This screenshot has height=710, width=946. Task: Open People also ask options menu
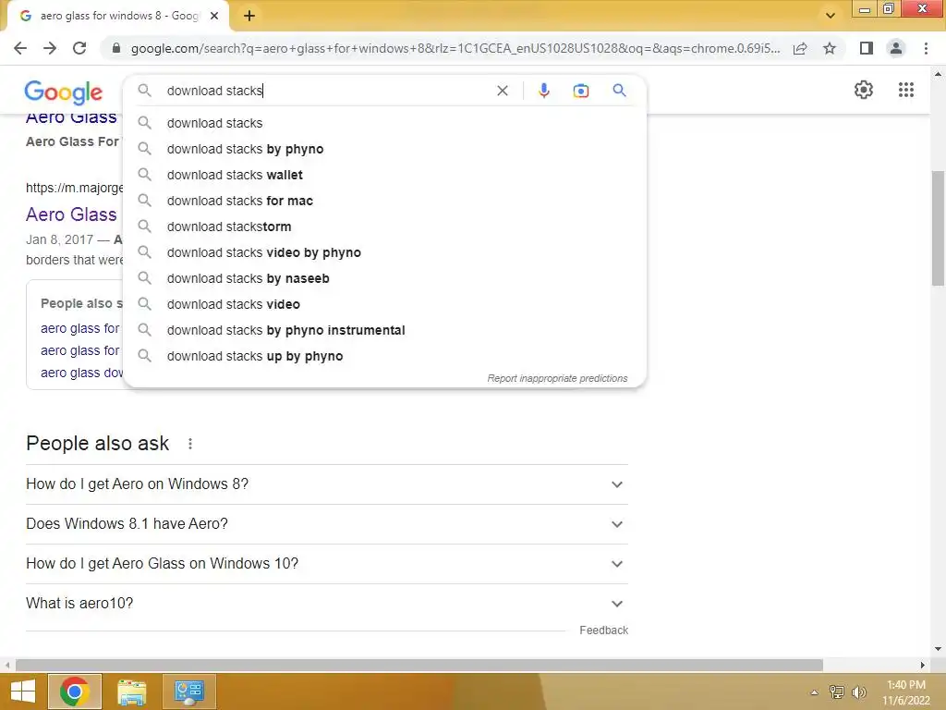pos(190,444)
